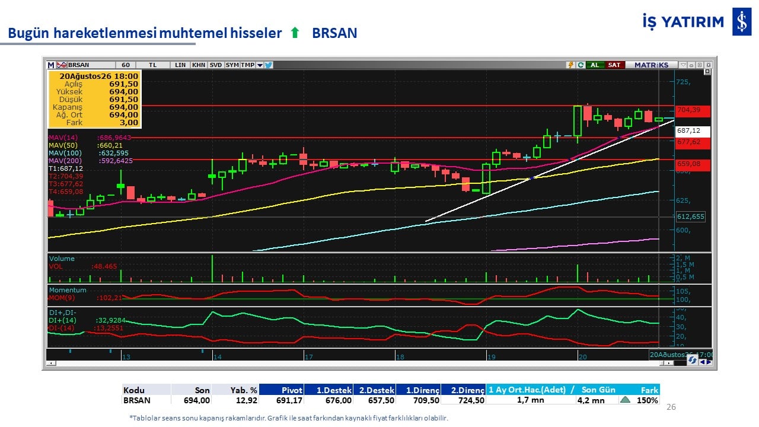The width and height of the screenshot is (759, 427).
Task: Click the left arrow of horizontal scrollbar
Action: [x=51, y=363]
